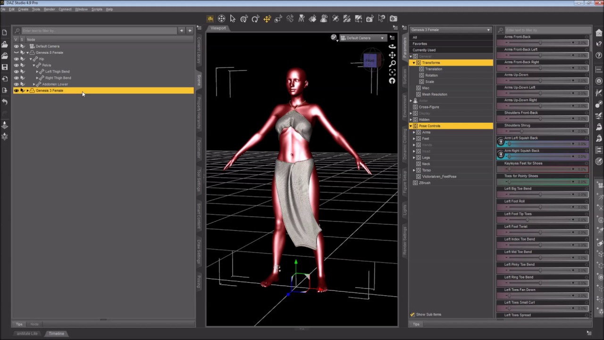Select the highlighted Translate tool
The image size is (604, 340).
coord(267,18)
